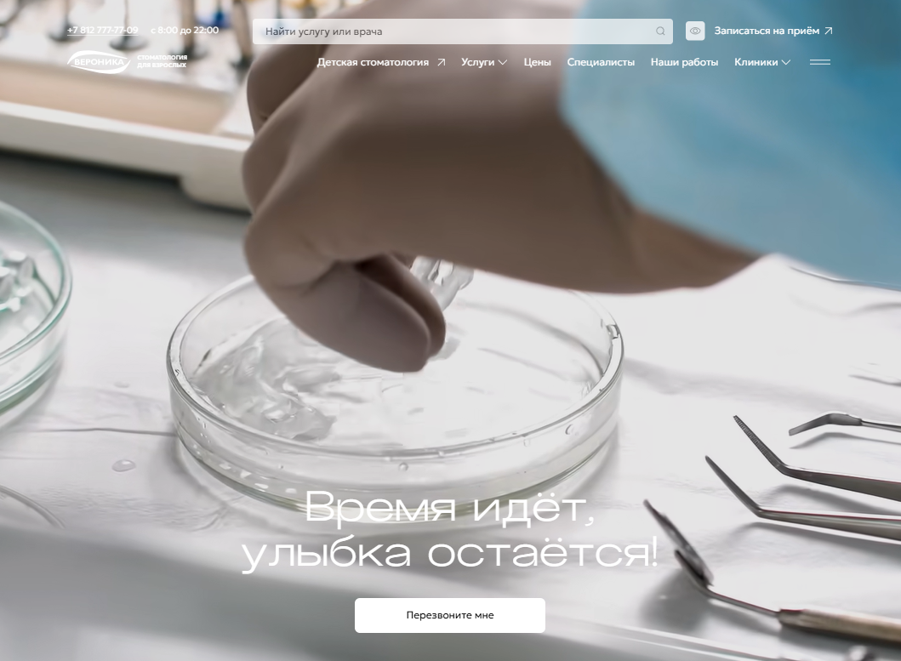Image resolution: width=901 pixels, height=661 pixels.
Task: Toggle the eye accessibility mode icon
Action: 695,31
